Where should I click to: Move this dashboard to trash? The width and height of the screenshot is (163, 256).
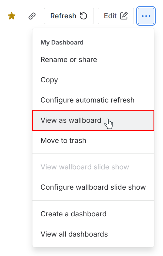63,140
